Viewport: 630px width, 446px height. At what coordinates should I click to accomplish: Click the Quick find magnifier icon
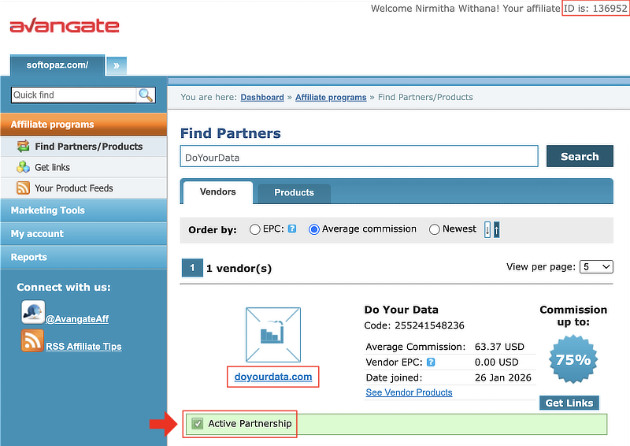(x=146, y=95)
